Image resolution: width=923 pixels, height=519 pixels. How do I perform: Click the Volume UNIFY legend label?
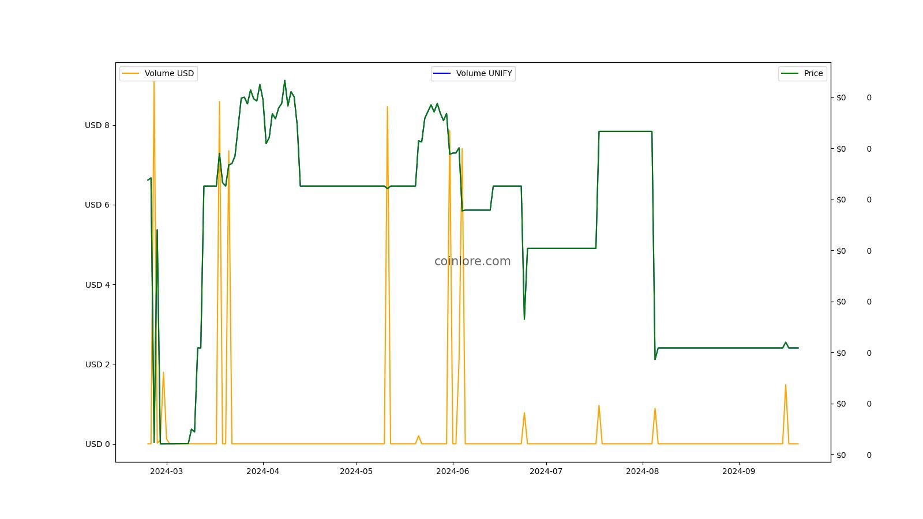click(x=484, y=73)
